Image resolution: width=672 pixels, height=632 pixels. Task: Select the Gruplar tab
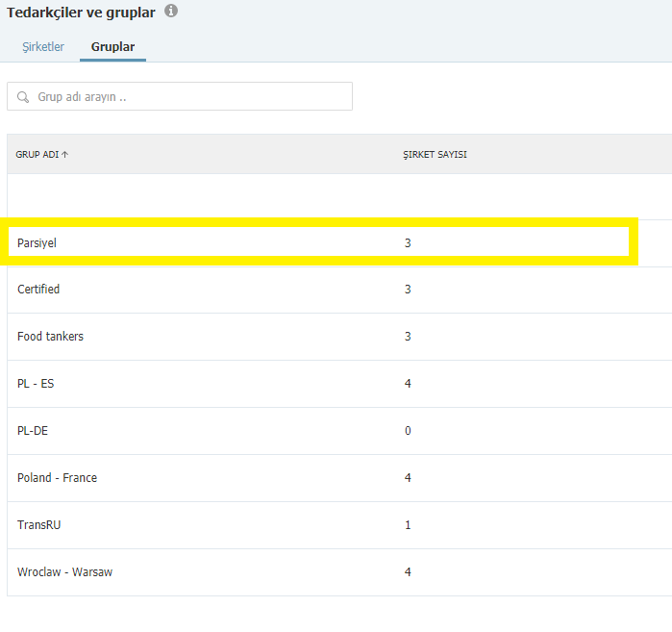112,47
